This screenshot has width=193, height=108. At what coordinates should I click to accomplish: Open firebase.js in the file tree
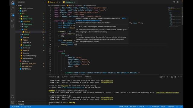(31, 45)
